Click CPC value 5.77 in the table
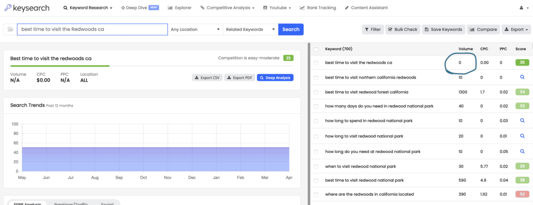Image resolution: width=533 pixels, height=205 pixels. [484, 166]
